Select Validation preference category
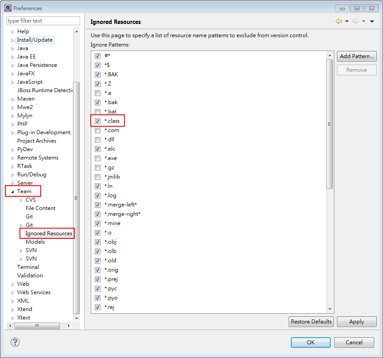The image size is (383, 358). tap(30, 276)
